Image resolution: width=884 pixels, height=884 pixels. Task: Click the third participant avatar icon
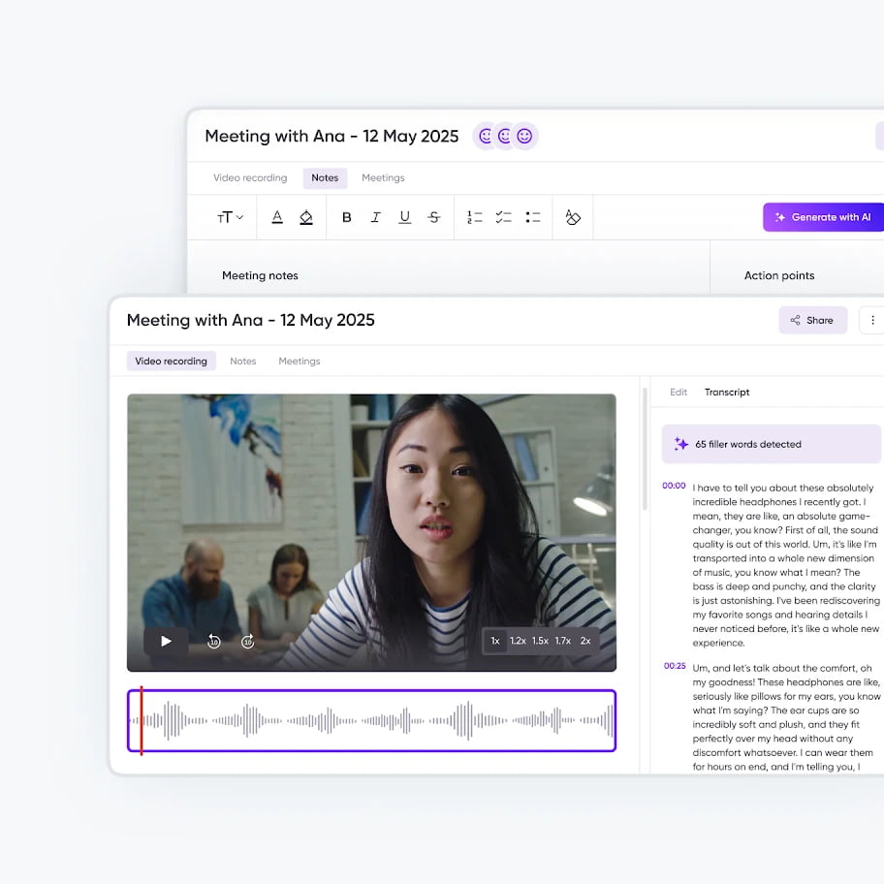[x=524, y=136]
